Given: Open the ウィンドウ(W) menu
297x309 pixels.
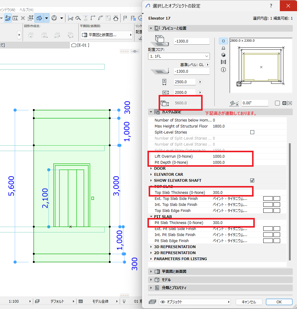Looking at the screenshot, I should tap(8, 10).
